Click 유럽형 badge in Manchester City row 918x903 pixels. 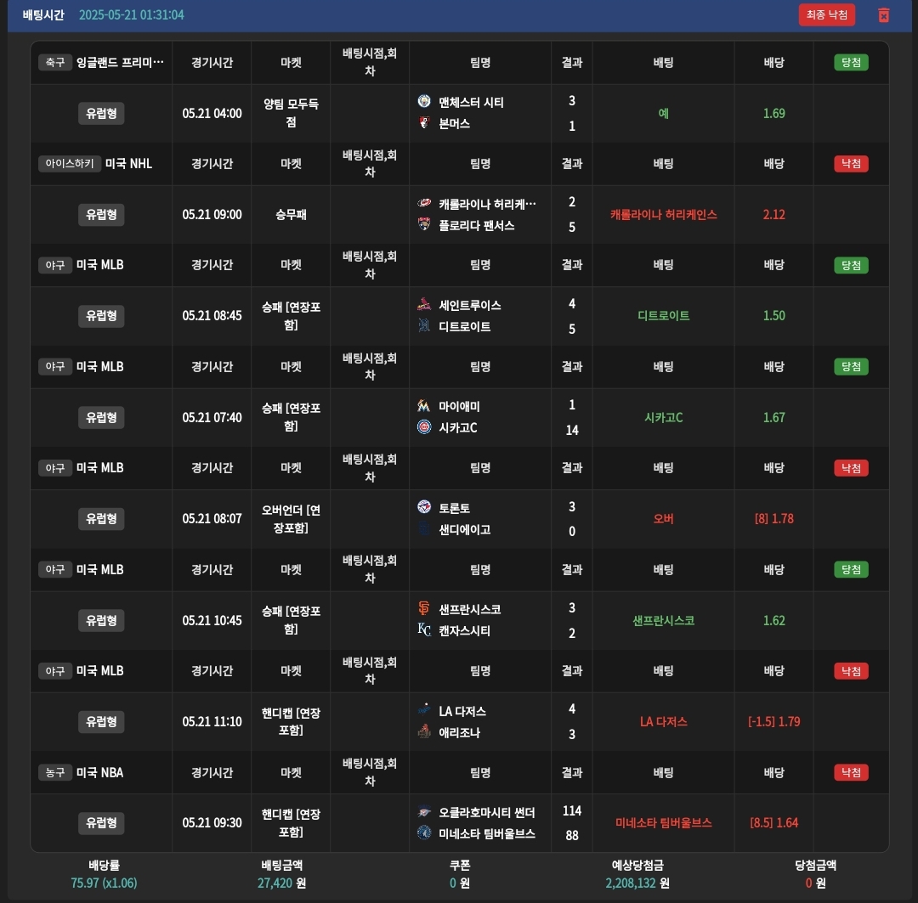pyautogui.click(x=101, y=113)
